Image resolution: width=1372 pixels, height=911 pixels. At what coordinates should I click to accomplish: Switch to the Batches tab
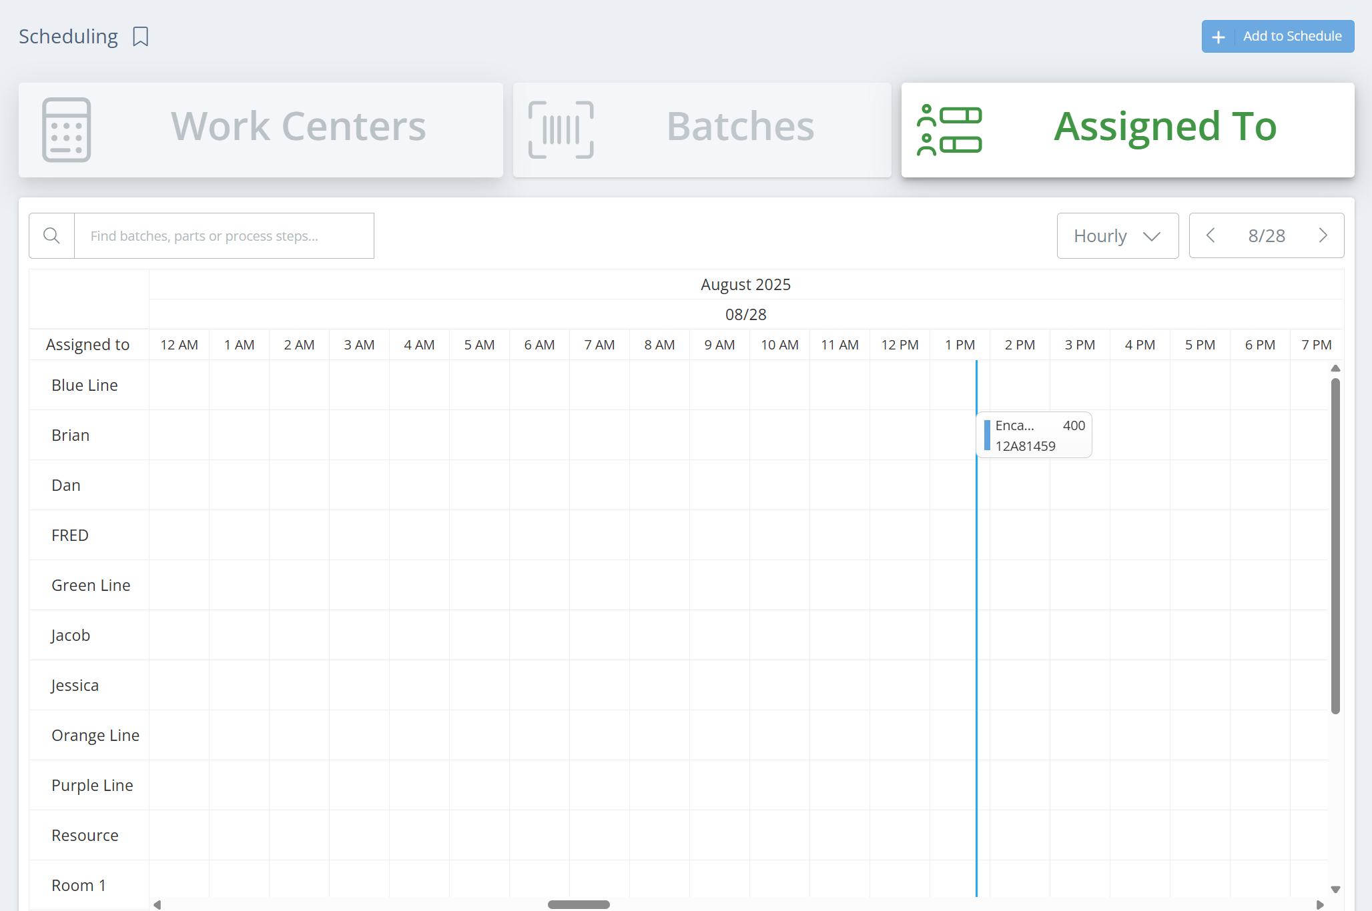pyautogui.click(x=739, y=127)
